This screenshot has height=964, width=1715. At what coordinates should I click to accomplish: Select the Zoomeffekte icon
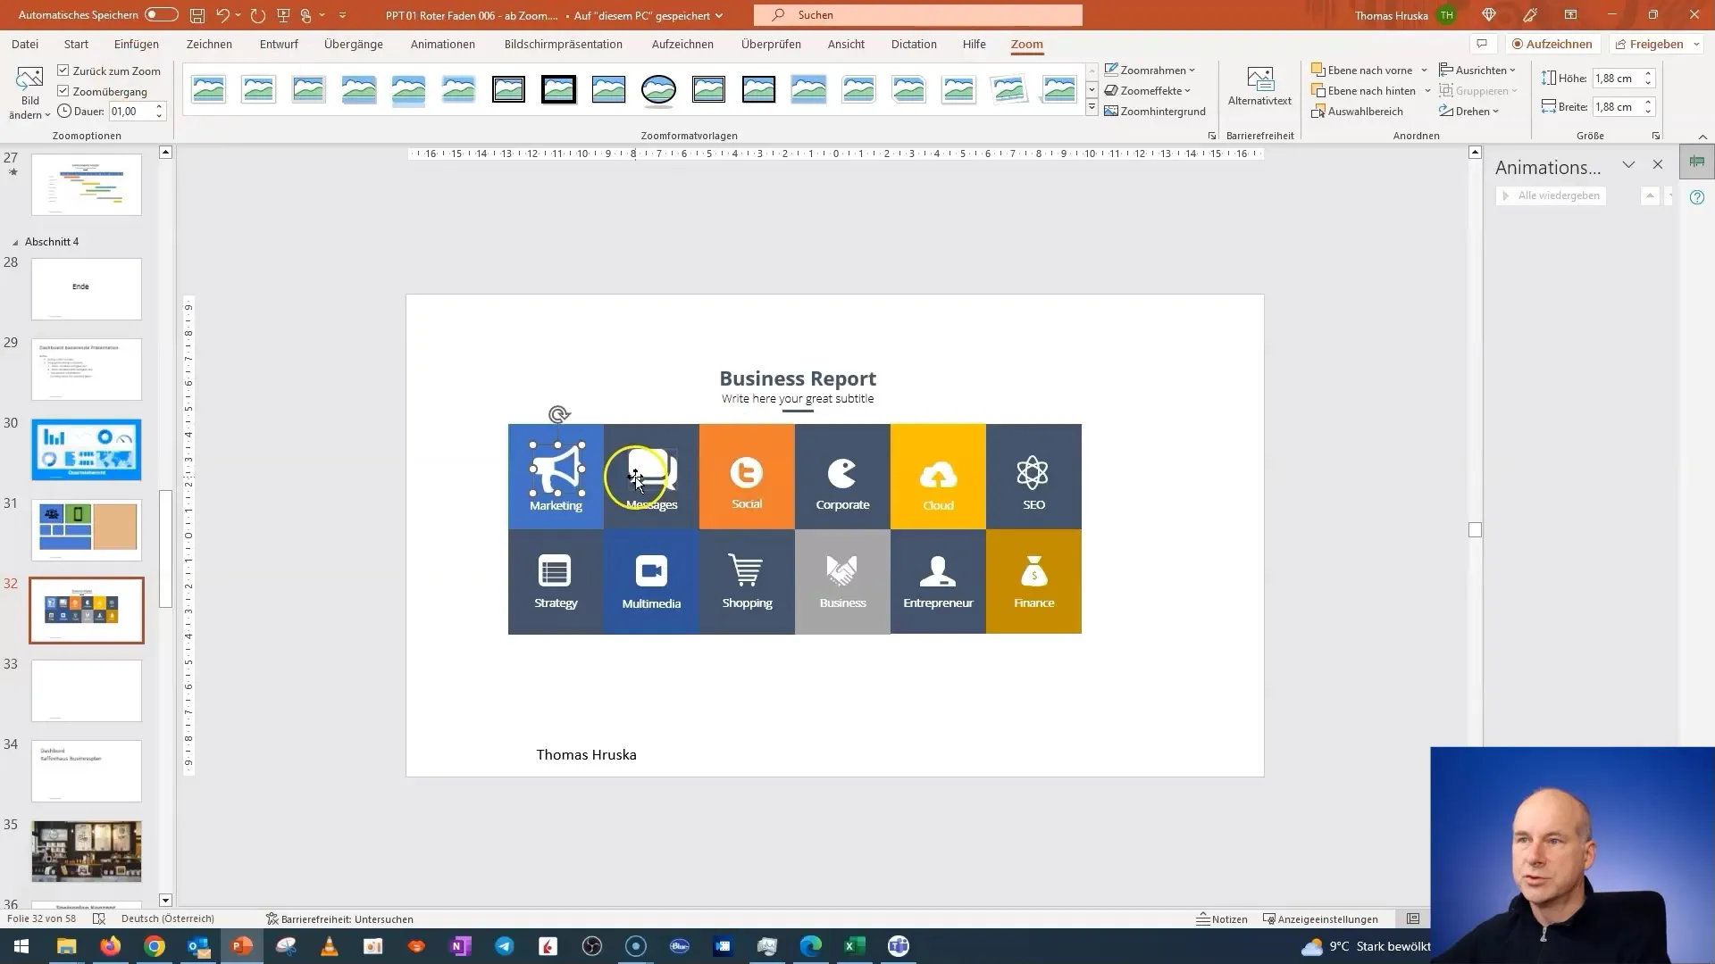click(1111, 89)
